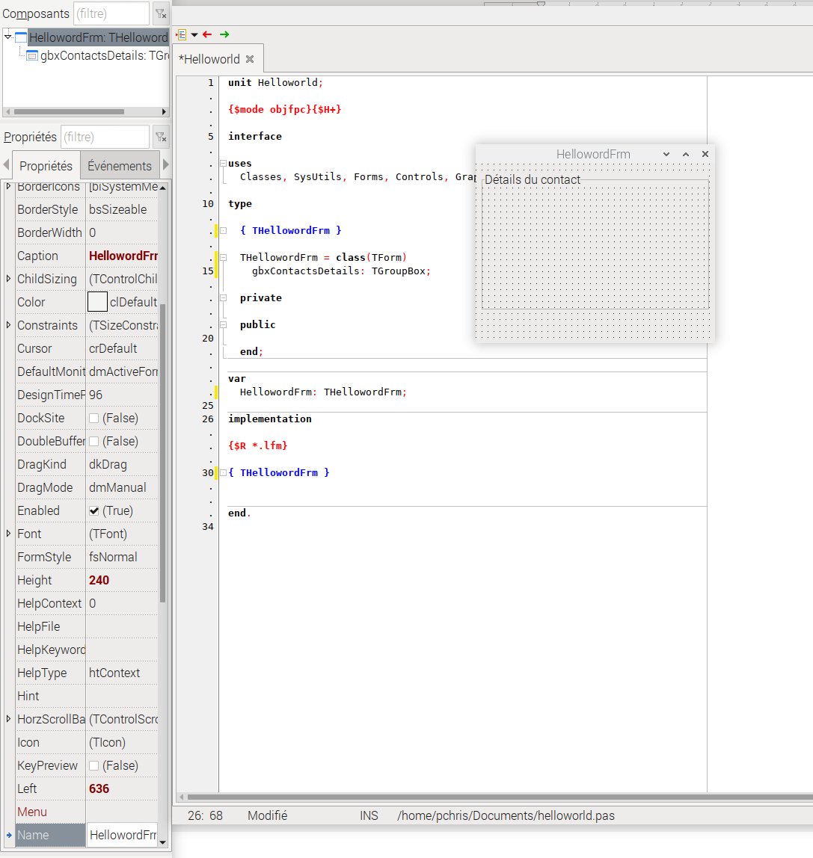The height and width of the screenshot is (858, 813).
Task: Click the Propriétés filter options icon
Action: pyautogui.click(x=160, y=137)
